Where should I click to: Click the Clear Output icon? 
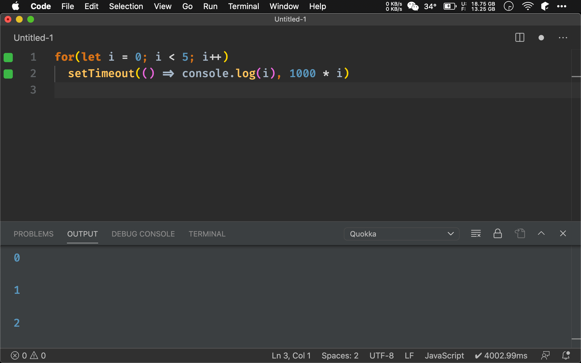pyautogui.click(x=476, y=234)
